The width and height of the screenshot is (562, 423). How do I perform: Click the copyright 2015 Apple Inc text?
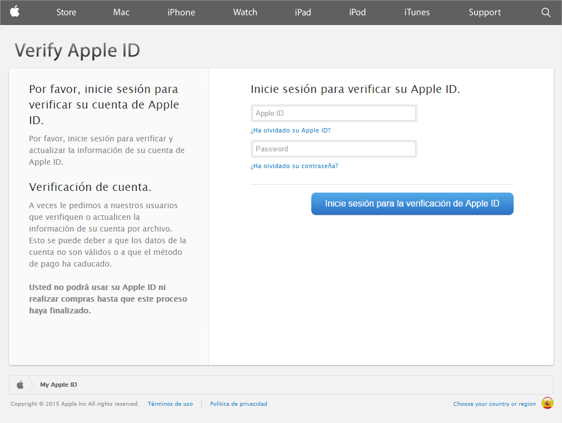pyautogui.click(x=74, y=404)
